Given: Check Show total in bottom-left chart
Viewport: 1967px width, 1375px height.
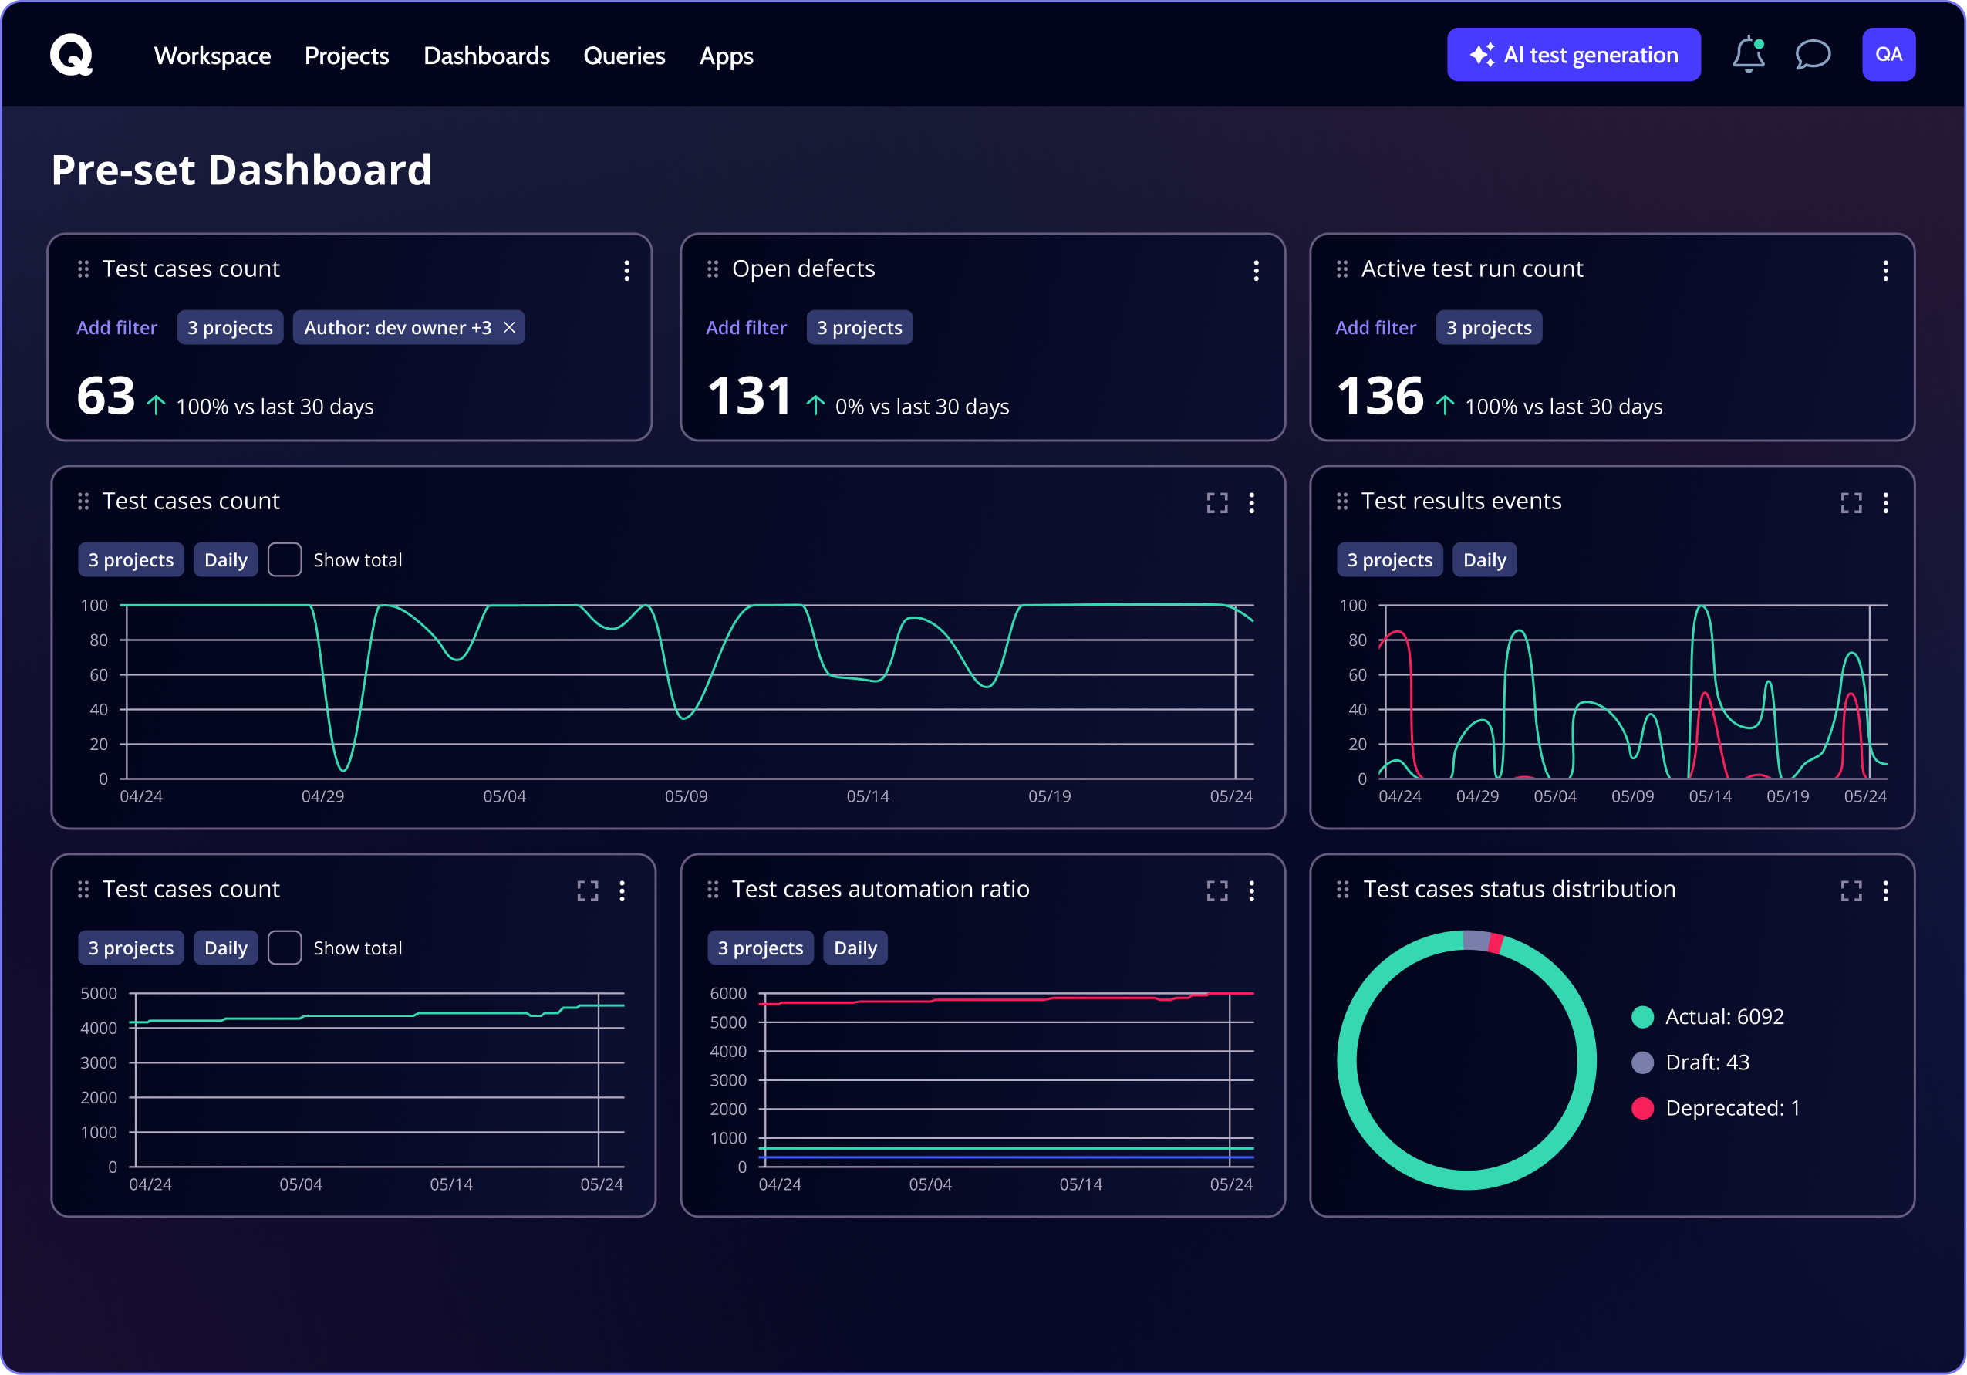Looking at the screenshot, I should click(x=285, y=948).
